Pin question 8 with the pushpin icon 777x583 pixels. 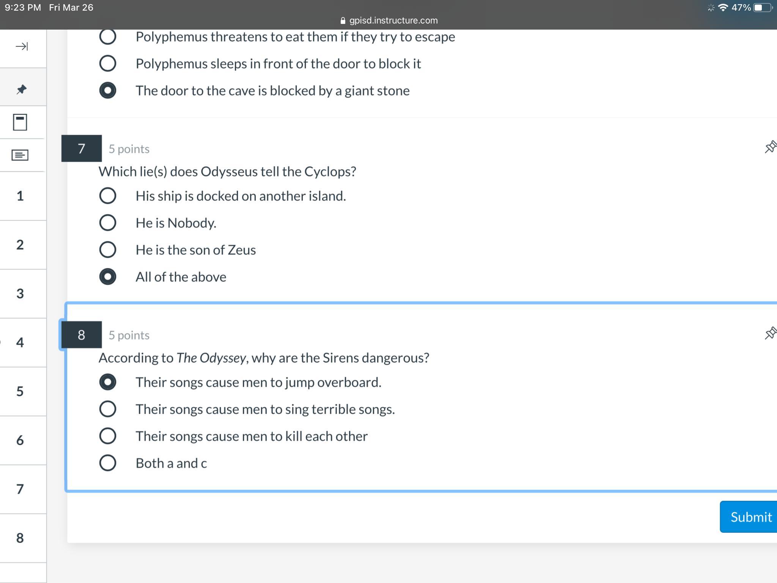pyautogui.click(x=770, y=333)
